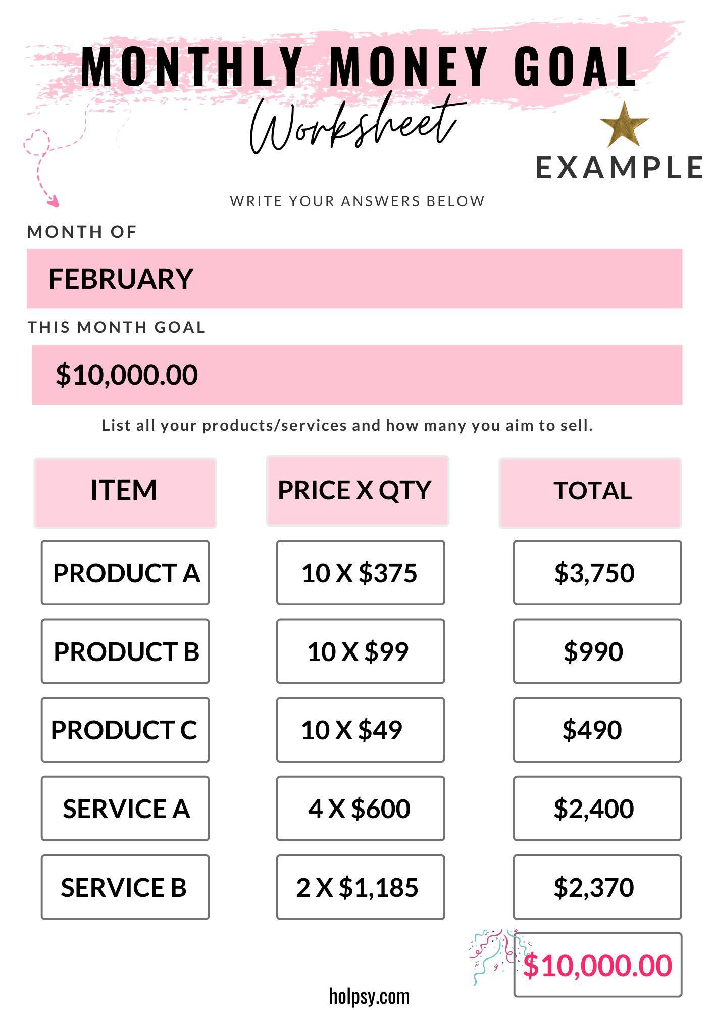This screenshot has width=714, height=1010.
Task: Select the SERVICE A item box
Action: [125, 808]
